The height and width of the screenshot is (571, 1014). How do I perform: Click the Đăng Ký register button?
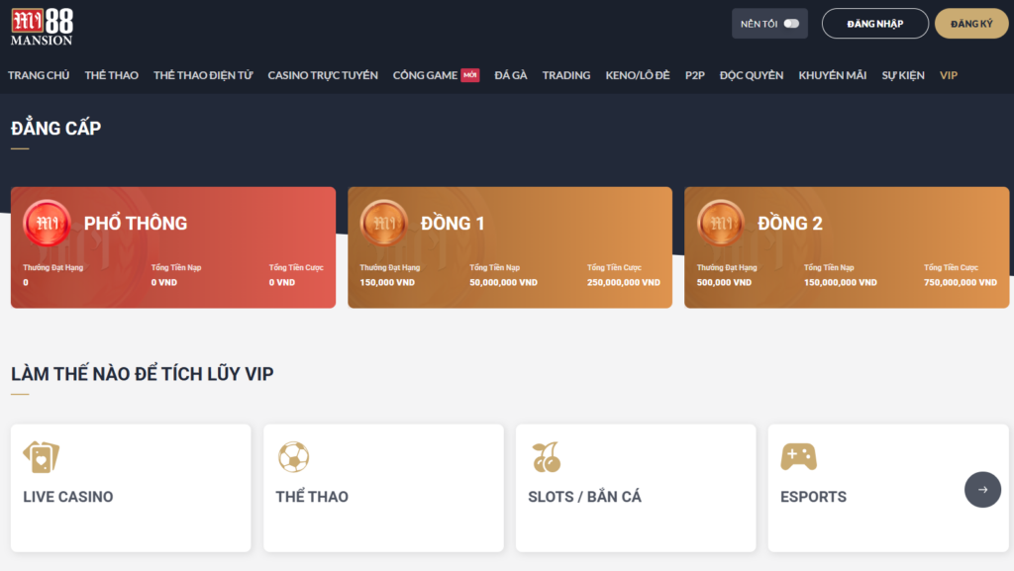pos(970,24)
